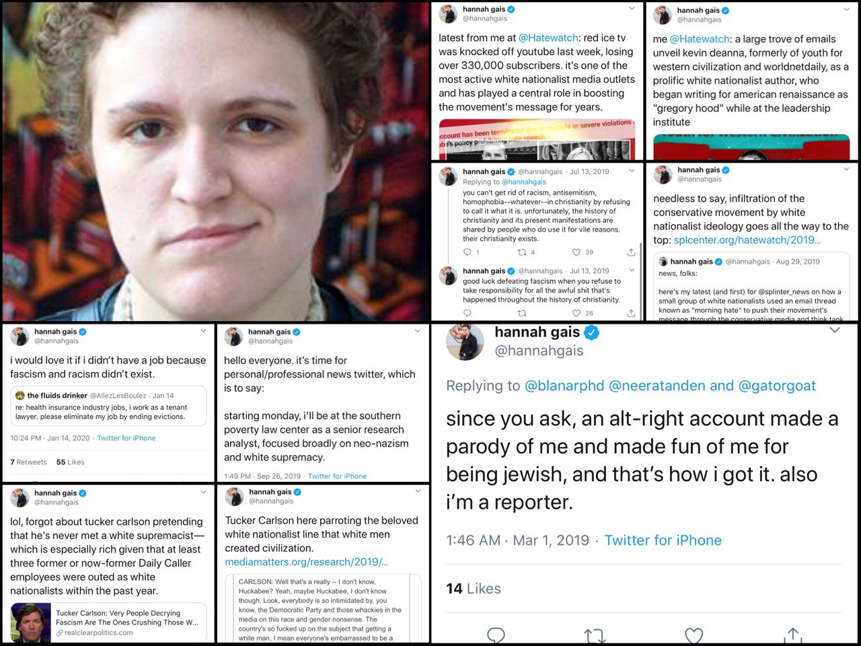Open the @Hatewatch mention in the red ice tv tweet
This screenshot has width=861, height=646.
click(x=548, y=38)
